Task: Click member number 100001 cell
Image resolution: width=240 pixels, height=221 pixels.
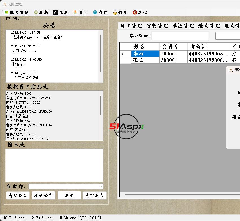Action: [173, 54]
